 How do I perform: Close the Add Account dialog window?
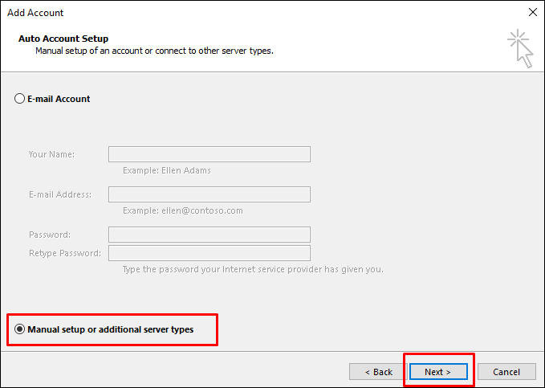tap(532, 13)
